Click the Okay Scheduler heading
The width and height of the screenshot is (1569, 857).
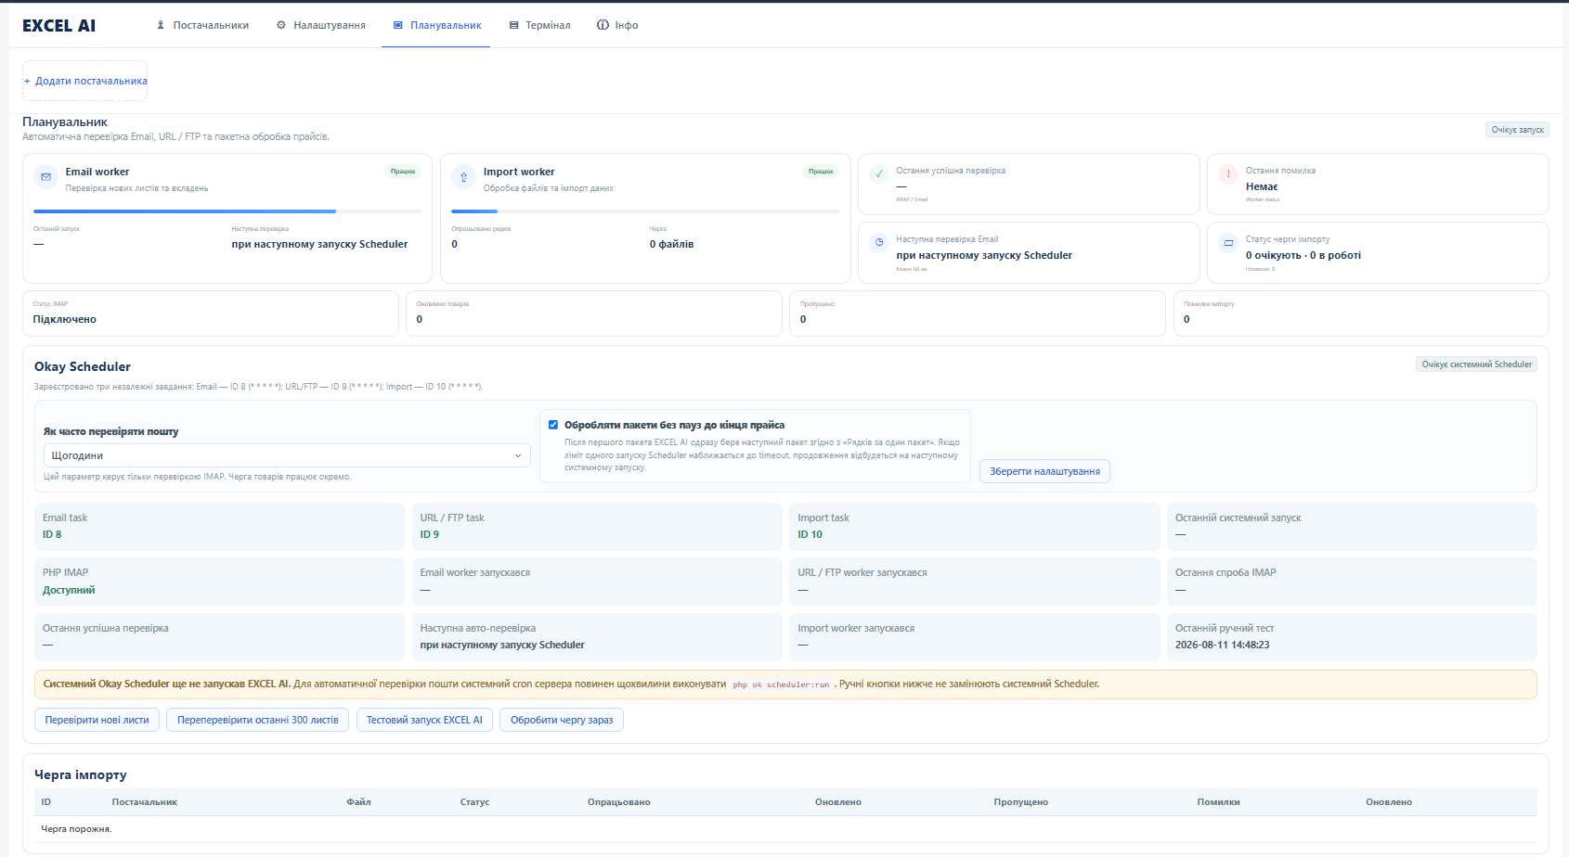tap(83, 366)
